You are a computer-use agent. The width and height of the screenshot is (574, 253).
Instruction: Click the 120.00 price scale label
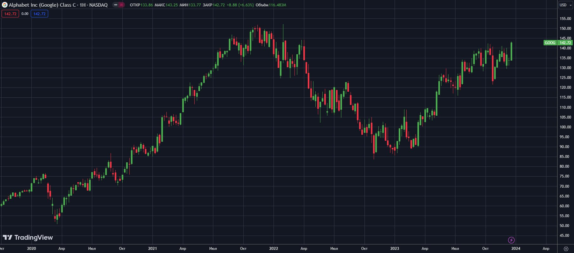click(x=565, y=88)
